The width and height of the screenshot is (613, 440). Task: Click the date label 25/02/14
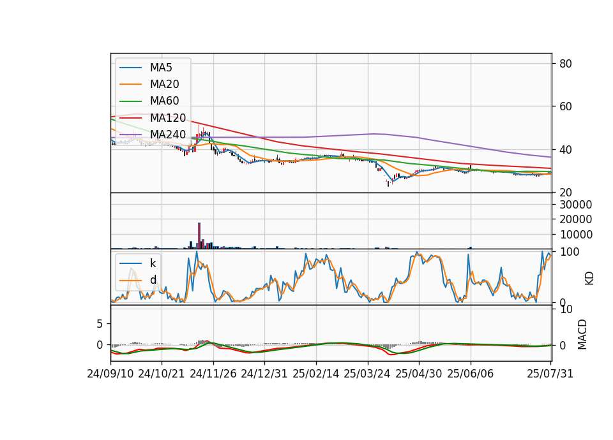tap(316, 374)
